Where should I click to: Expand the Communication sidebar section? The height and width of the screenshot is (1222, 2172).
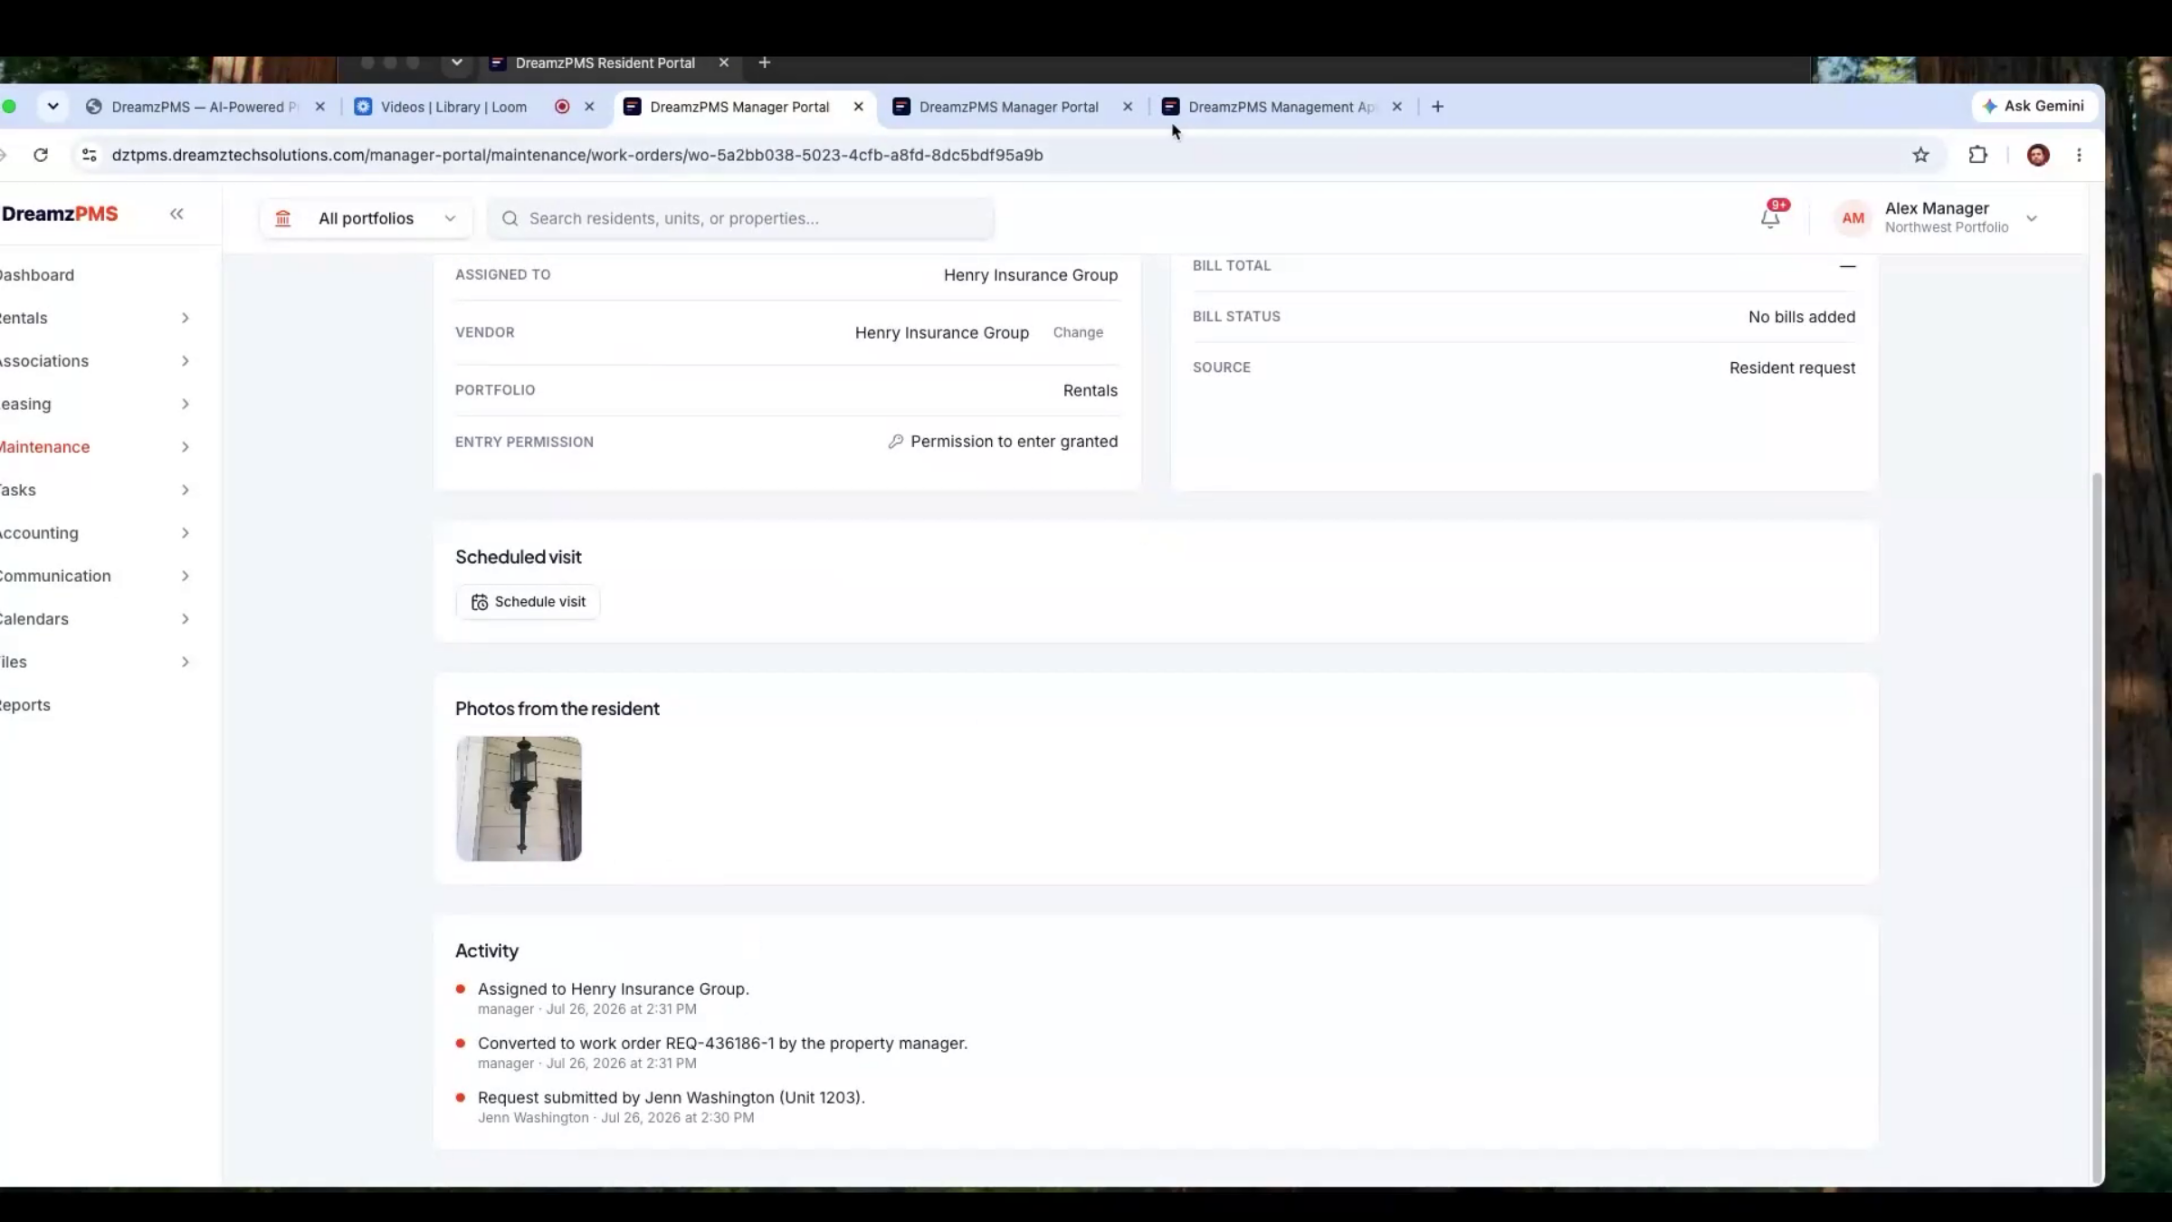click(x=185, y=576)
